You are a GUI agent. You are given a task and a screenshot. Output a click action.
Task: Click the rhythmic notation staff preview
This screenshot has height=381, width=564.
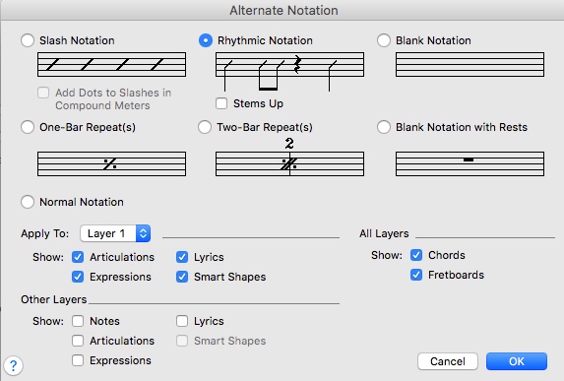coord(290,71)
